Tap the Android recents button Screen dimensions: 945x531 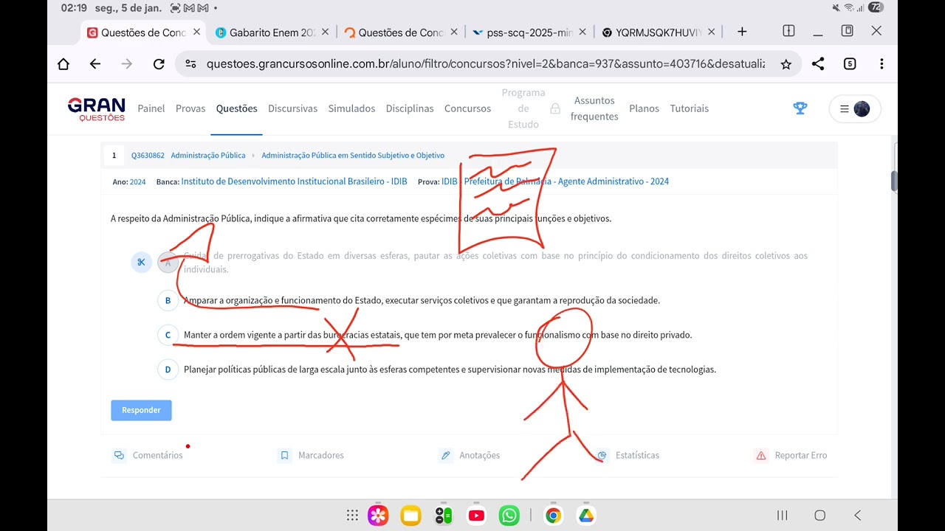782,516
